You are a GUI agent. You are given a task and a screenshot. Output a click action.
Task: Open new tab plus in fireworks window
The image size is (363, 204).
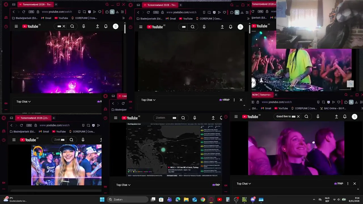coord(56,5)
